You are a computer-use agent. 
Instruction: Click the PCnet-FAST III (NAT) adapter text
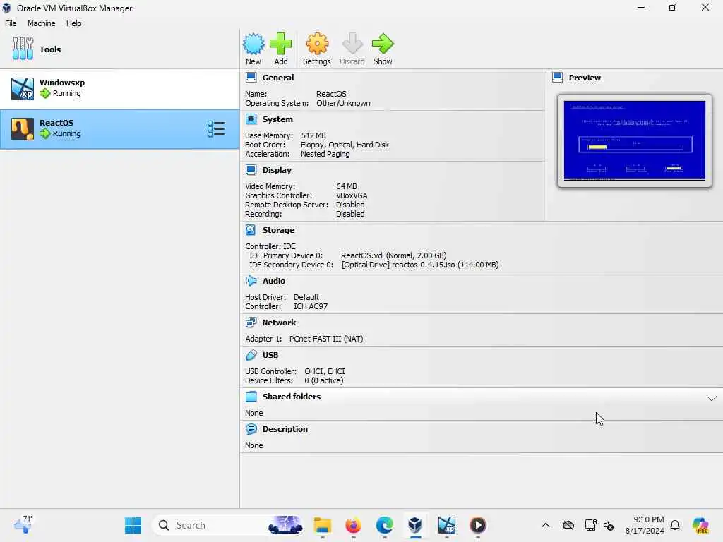(326, 339)
